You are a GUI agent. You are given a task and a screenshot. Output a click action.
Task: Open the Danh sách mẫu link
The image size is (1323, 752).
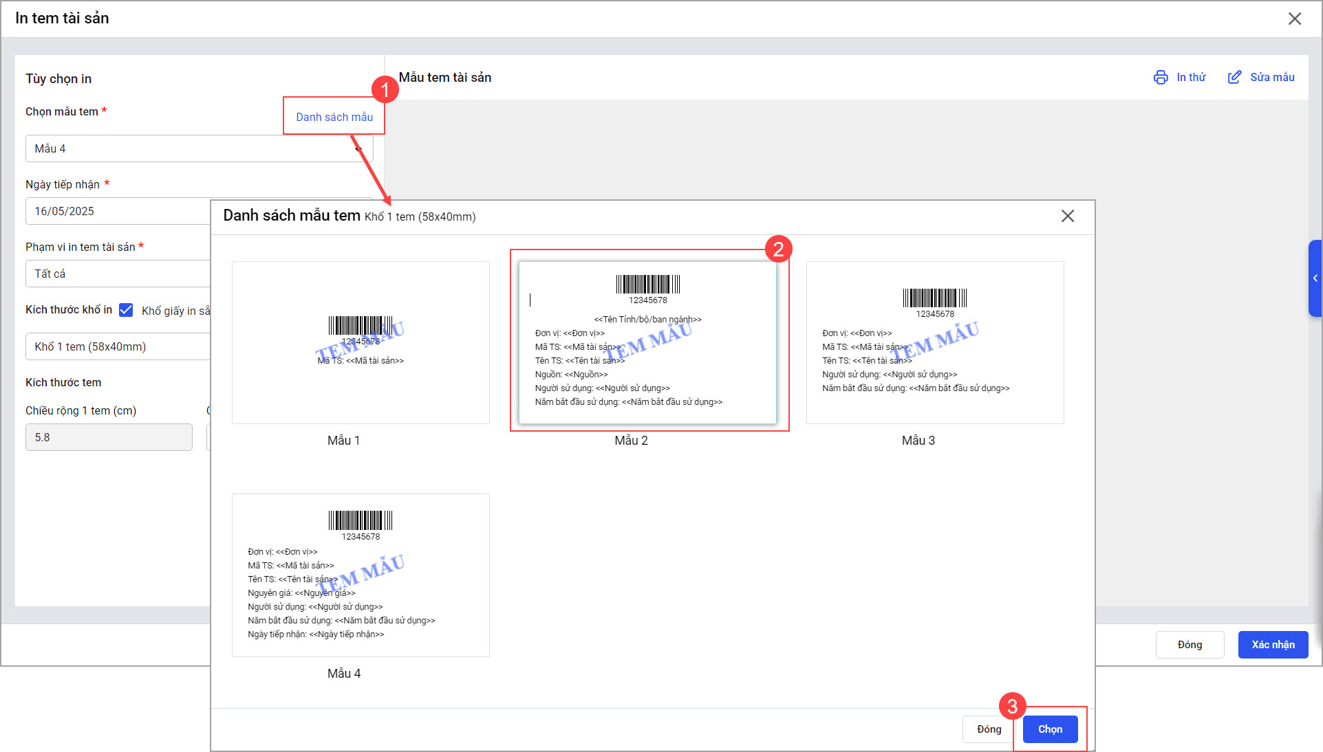(334, 118)
